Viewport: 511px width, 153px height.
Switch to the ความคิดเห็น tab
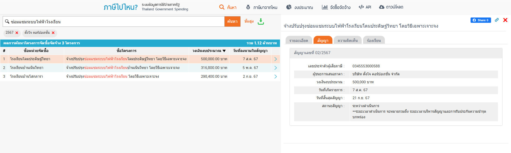[347, 40]
